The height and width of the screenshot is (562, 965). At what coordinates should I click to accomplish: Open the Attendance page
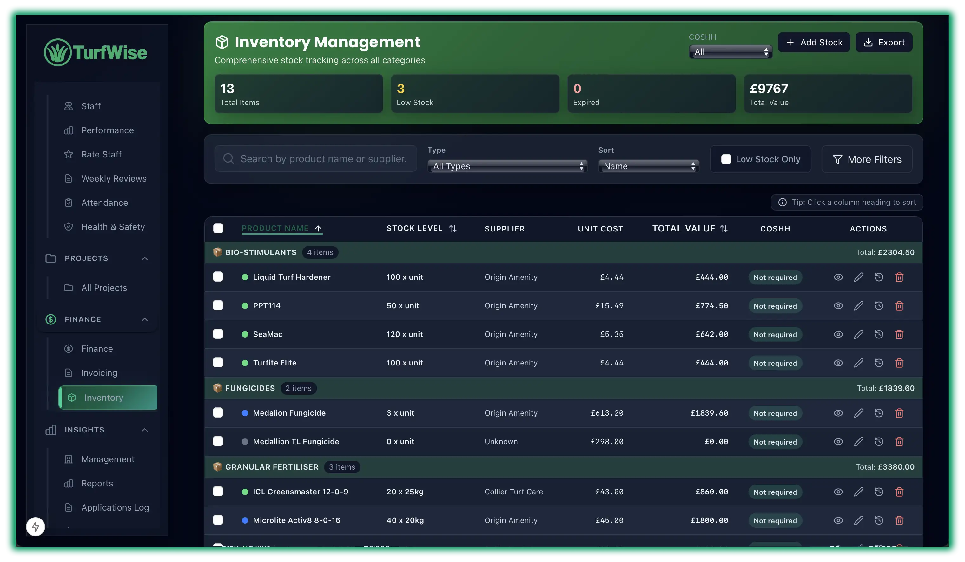(x=104, y=202)
